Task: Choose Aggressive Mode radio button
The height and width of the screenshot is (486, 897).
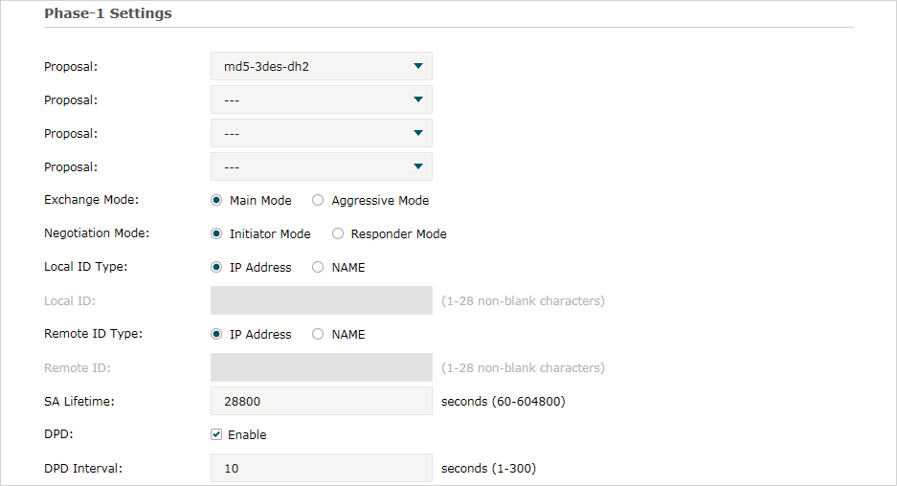Action: coord(318,200)
